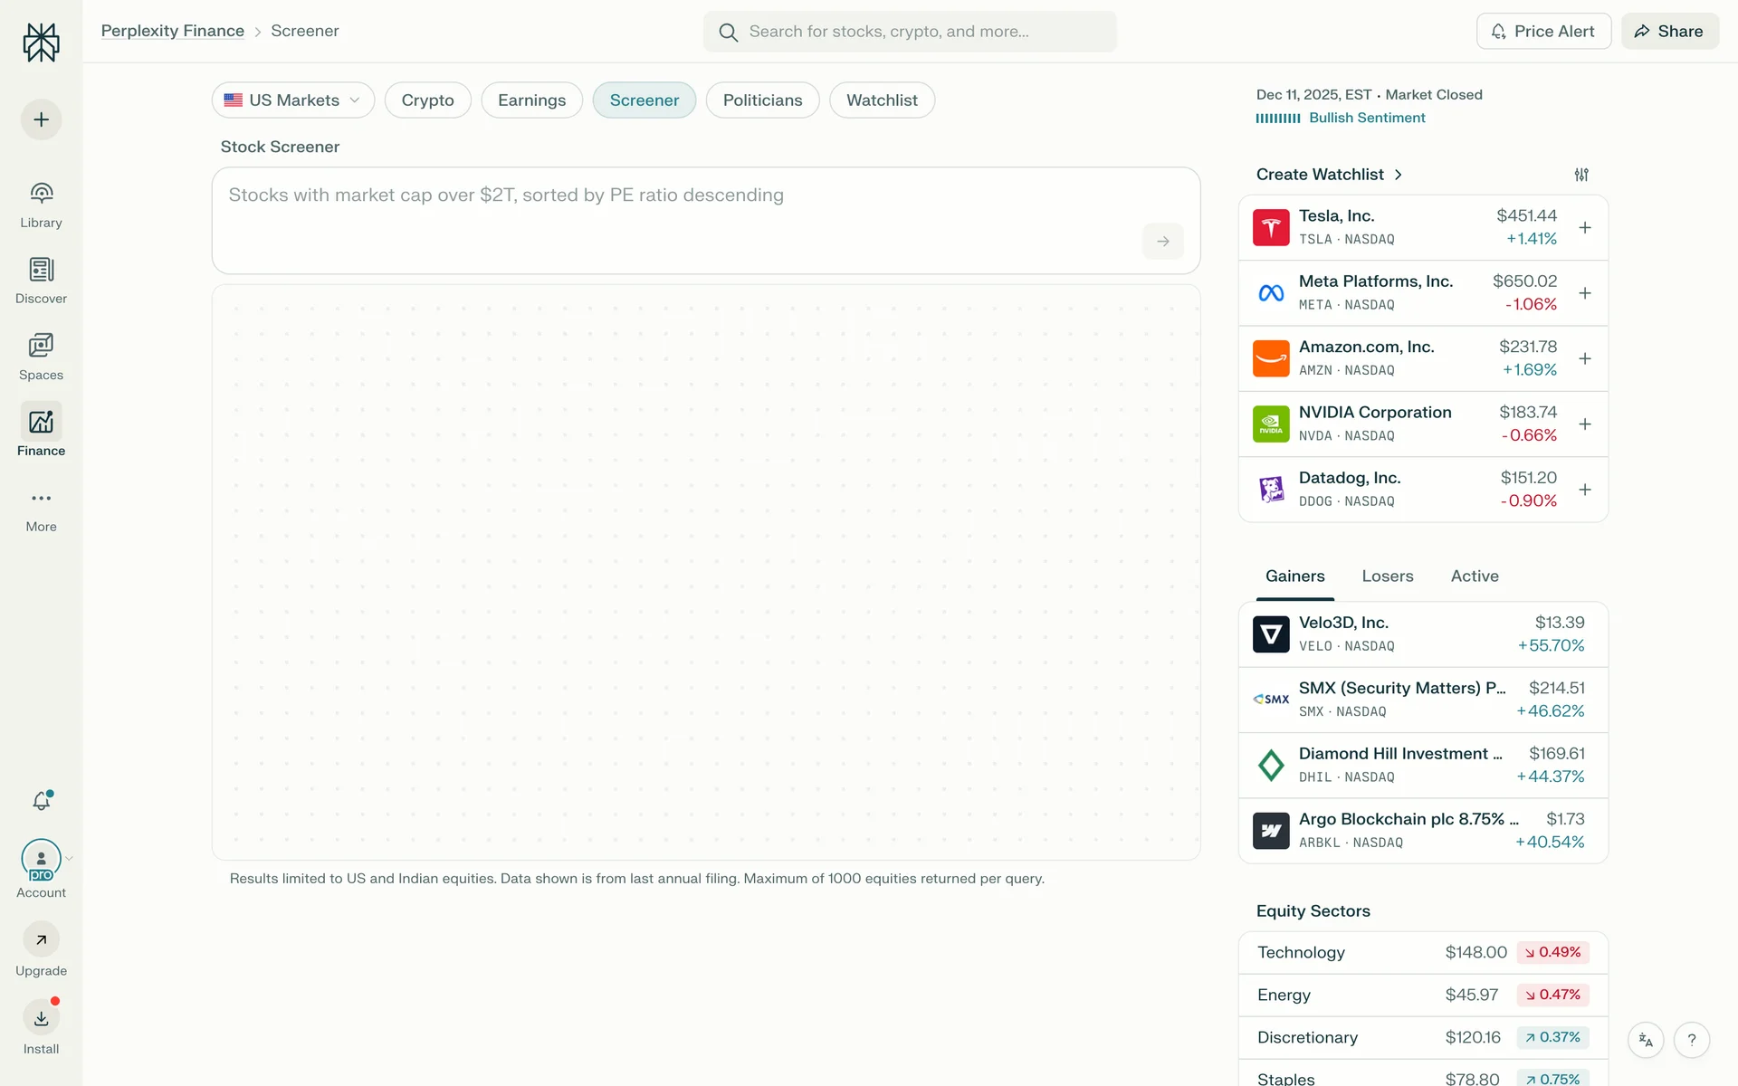Open the Account menu dropdown

(43, 860)
